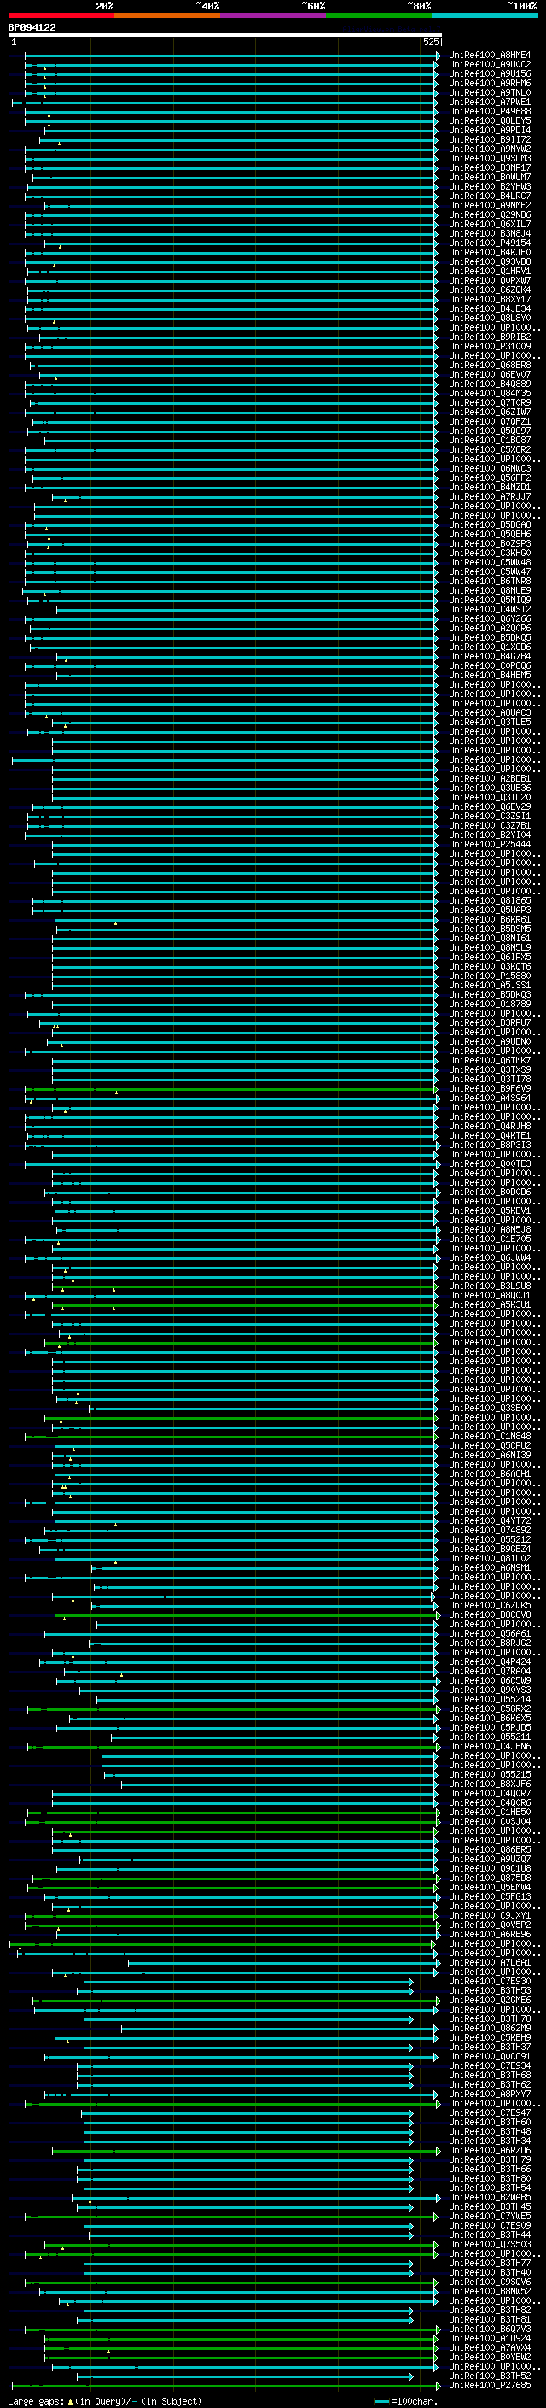Click query end position 525 label

coord(431,42)
